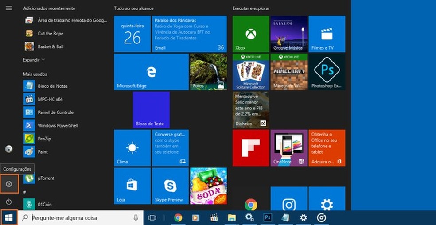
Task: Open Photoshop Express tile
Action: (327, 72)
